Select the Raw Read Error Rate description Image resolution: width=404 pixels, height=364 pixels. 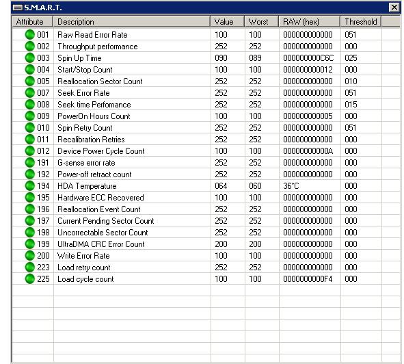(92, 35)
